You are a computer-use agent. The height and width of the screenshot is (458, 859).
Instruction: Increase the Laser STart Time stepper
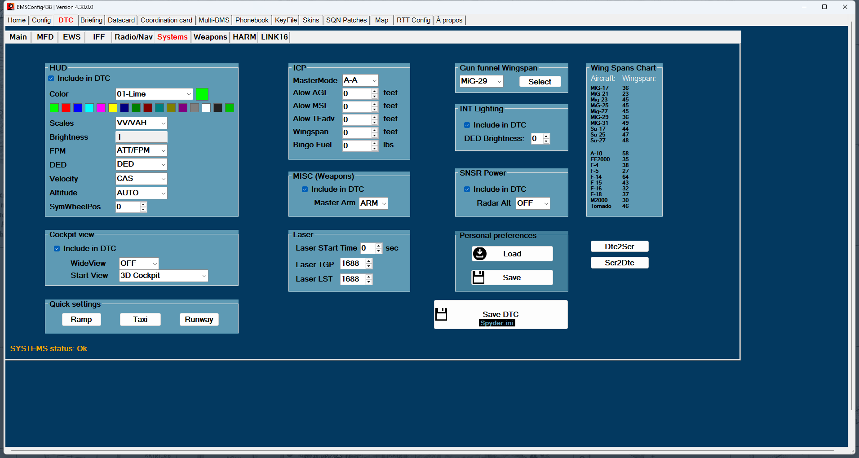pos(379,246)
